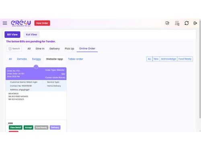Click the refresh sync icon
The width and height of the screenshot is (201, 151).
pyautogui.click(x=187, y=23)
